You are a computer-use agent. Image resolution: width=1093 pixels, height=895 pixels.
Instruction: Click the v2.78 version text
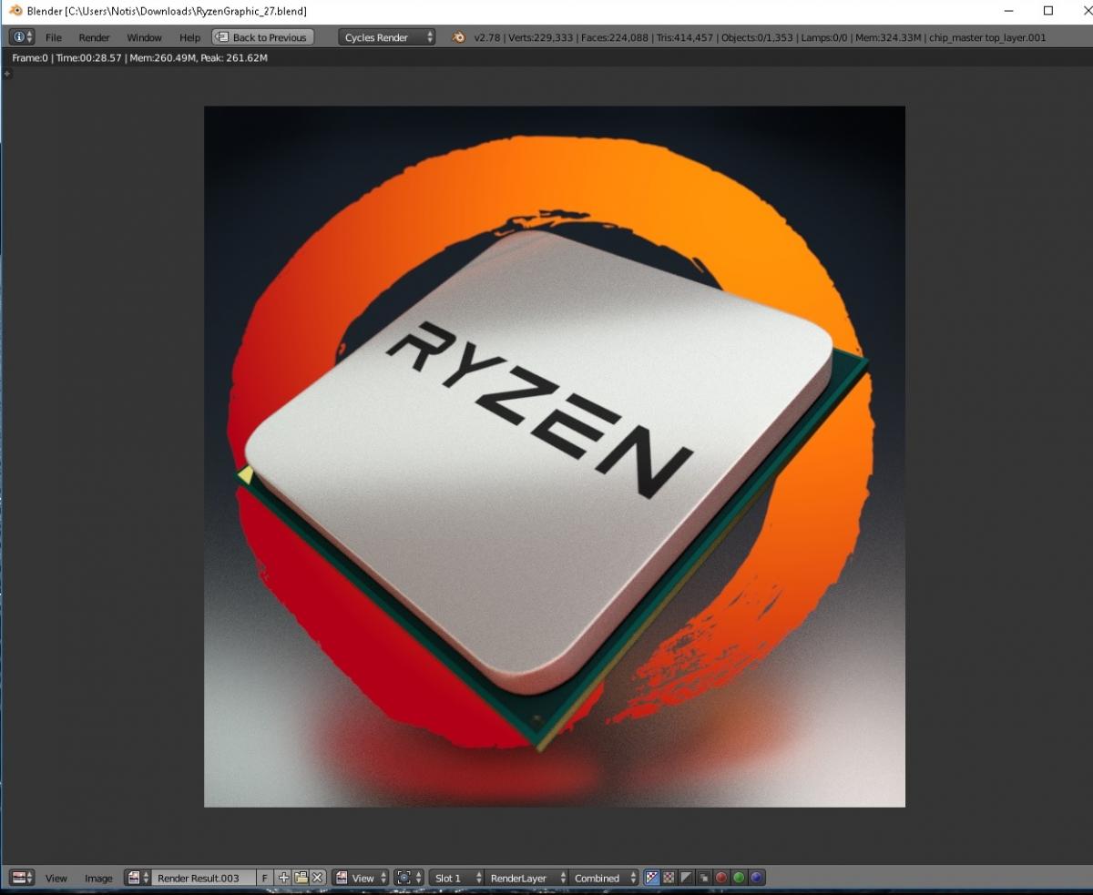pos(487,37)
